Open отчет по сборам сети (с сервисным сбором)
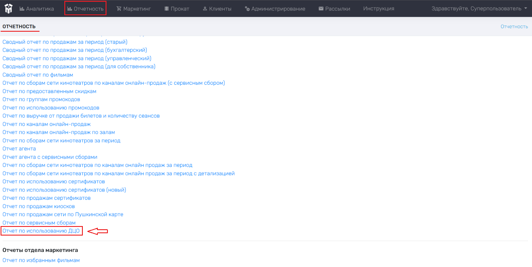 point(114,83)
